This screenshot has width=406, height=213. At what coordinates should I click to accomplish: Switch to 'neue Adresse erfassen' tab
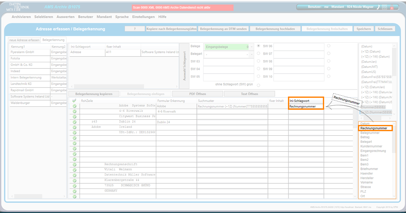[24, 40]
